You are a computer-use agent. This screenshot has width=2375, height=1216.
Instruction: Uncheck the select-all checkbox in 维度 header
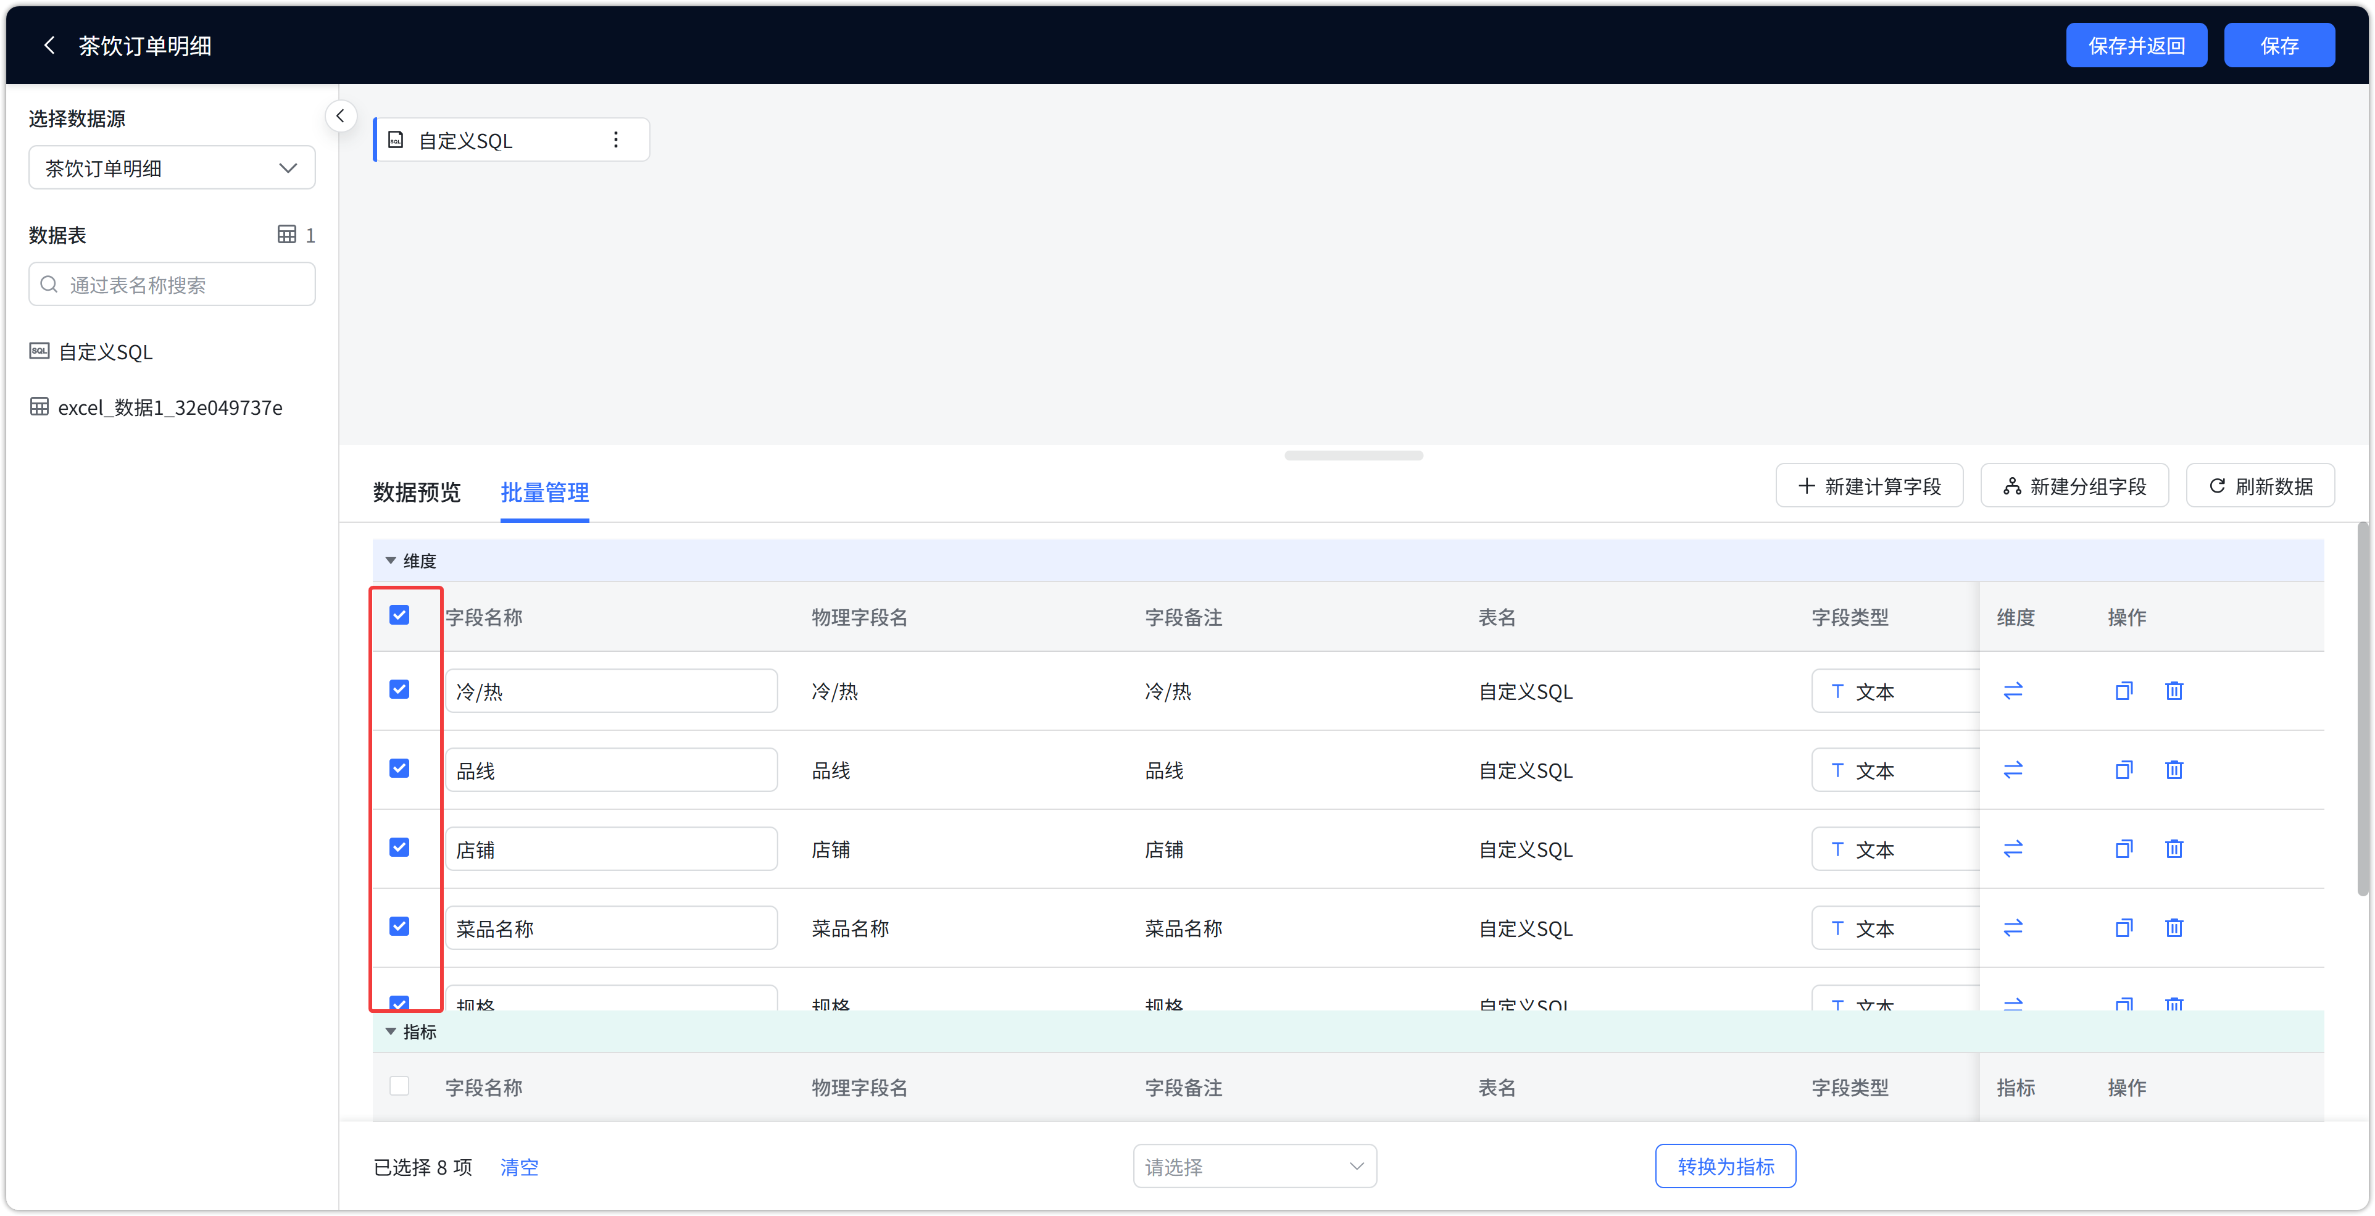coord(399,615)
